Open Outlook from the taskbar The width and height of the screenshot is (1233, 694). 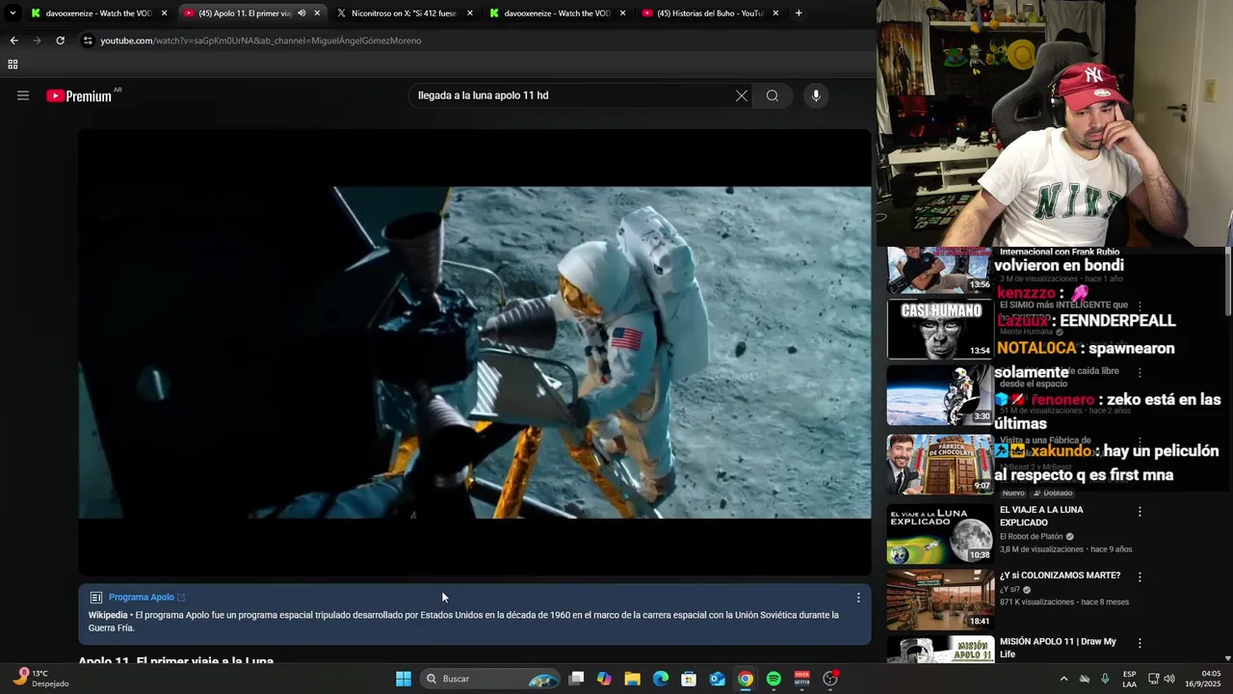click(717, 679)
